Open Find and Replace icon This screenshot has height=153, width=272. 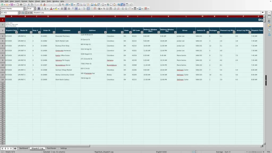60,5
